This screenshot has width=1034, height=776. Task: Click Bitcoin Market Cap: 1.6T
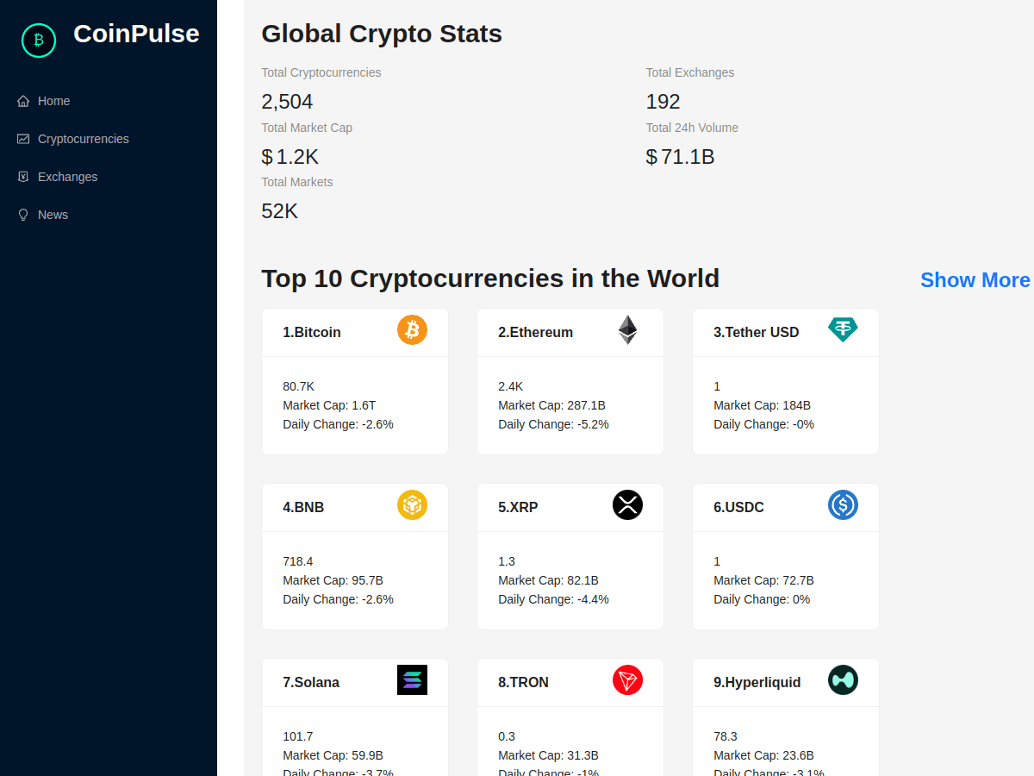point(329,405)
